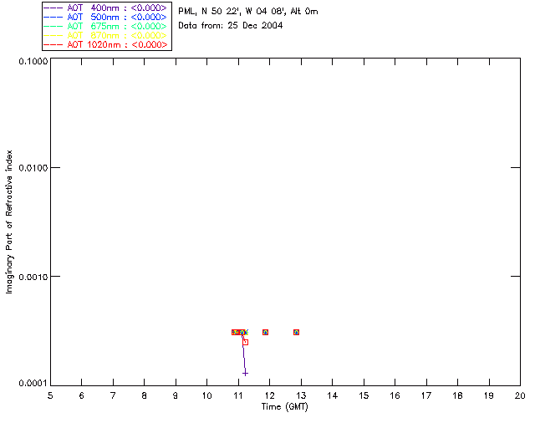
Task: Click the x-axis tick label 16
Action: pyautogui.click(x=395, y=395)
